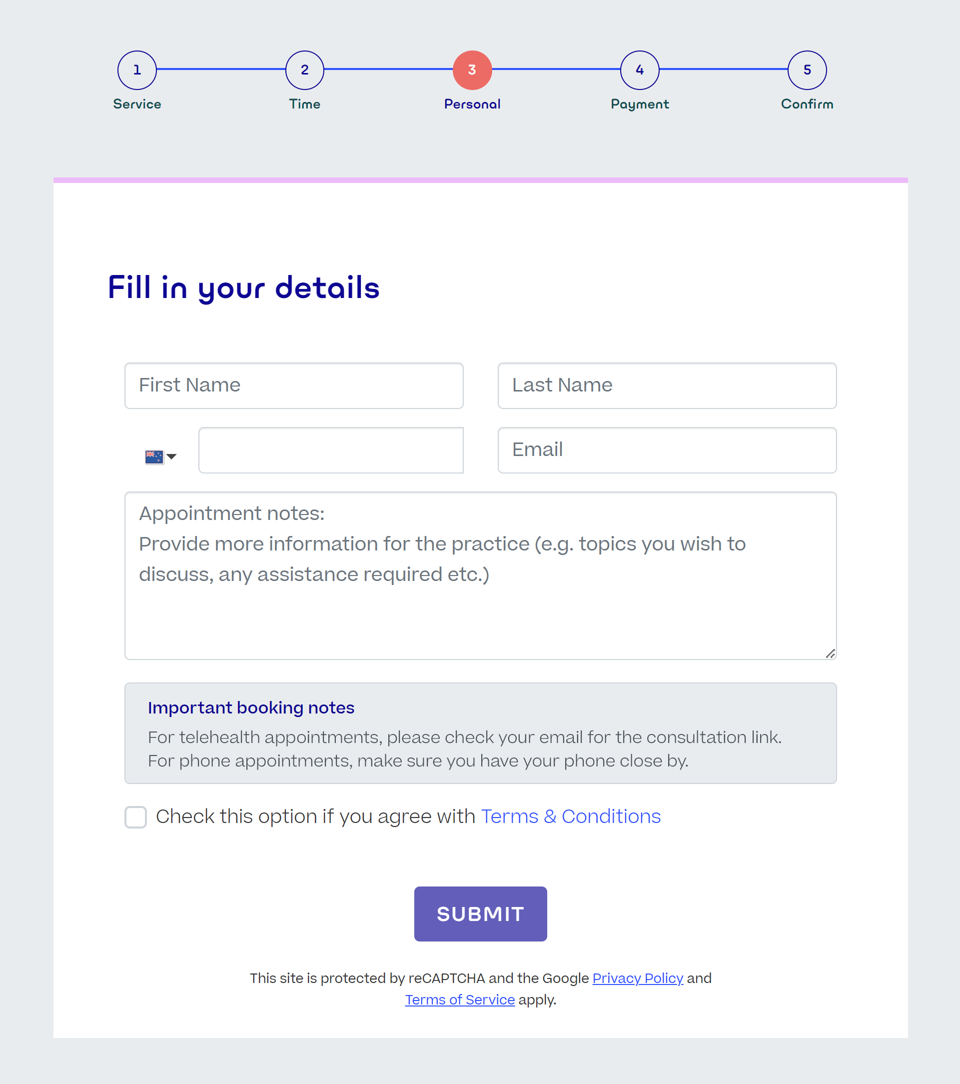This screenshot has height=1084, width=960.
Task: Click the SUBMIT button
Action: (x=480, y=913)
